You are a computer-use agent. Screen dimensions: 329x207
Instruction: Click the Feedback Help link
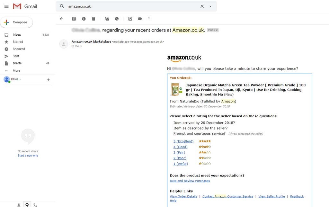297,196
